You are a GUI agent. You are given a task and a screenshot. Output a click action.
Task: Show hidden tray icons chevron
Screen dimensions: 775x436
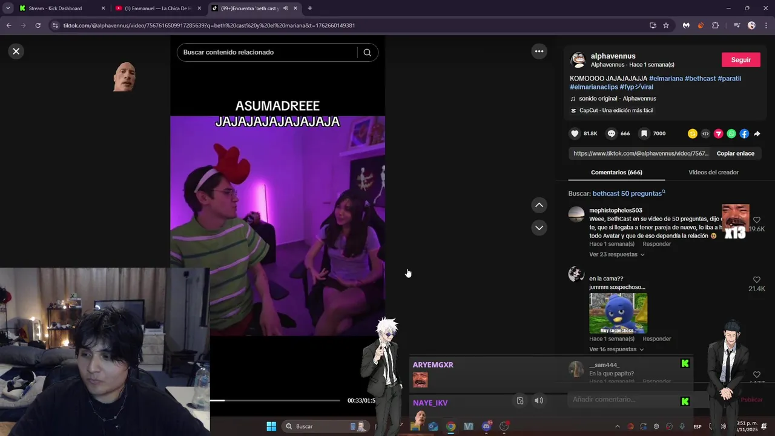[x=617, y=426]
